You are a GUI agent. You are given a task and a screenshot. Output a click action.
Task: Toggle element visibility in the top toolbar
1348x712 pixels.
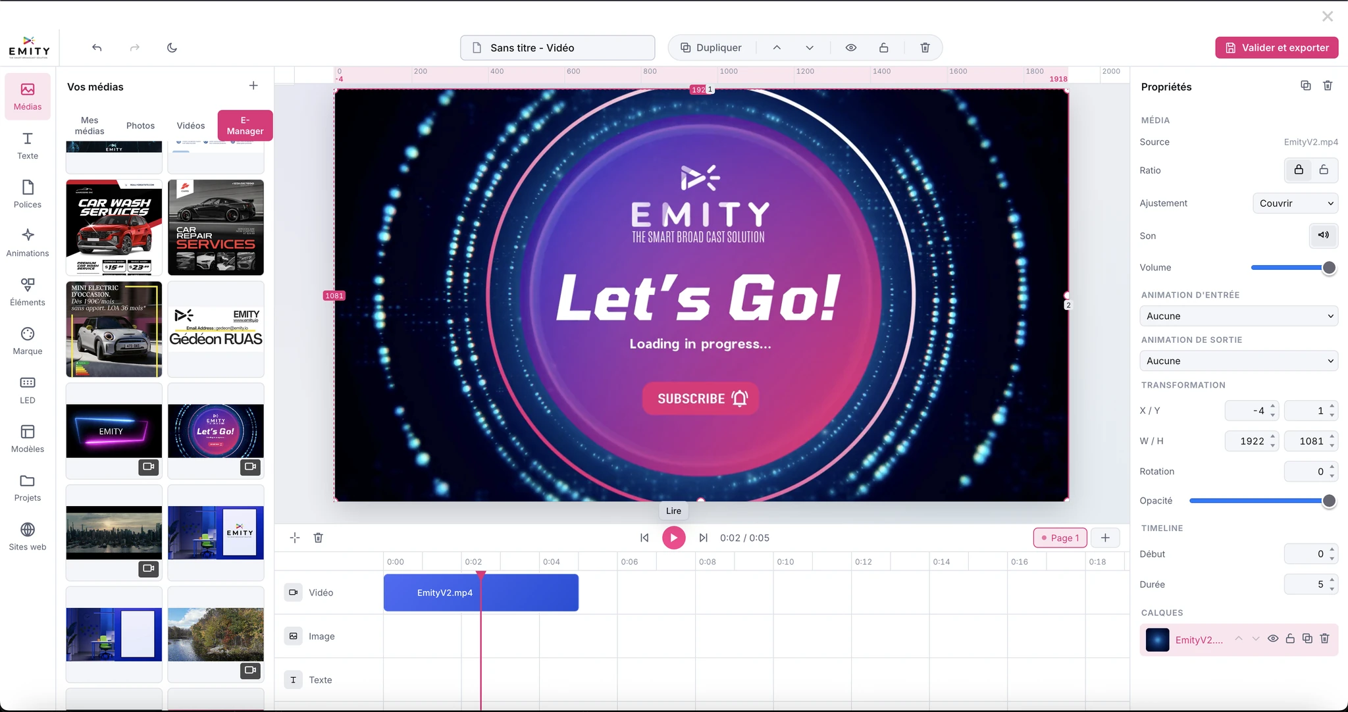click(851, 47)
